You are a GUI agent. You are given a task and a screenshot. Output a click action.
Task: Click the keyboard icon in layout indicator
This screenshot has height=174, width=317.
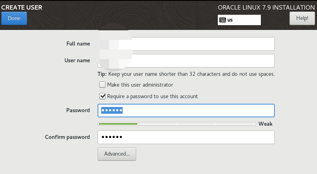(222, 20)
